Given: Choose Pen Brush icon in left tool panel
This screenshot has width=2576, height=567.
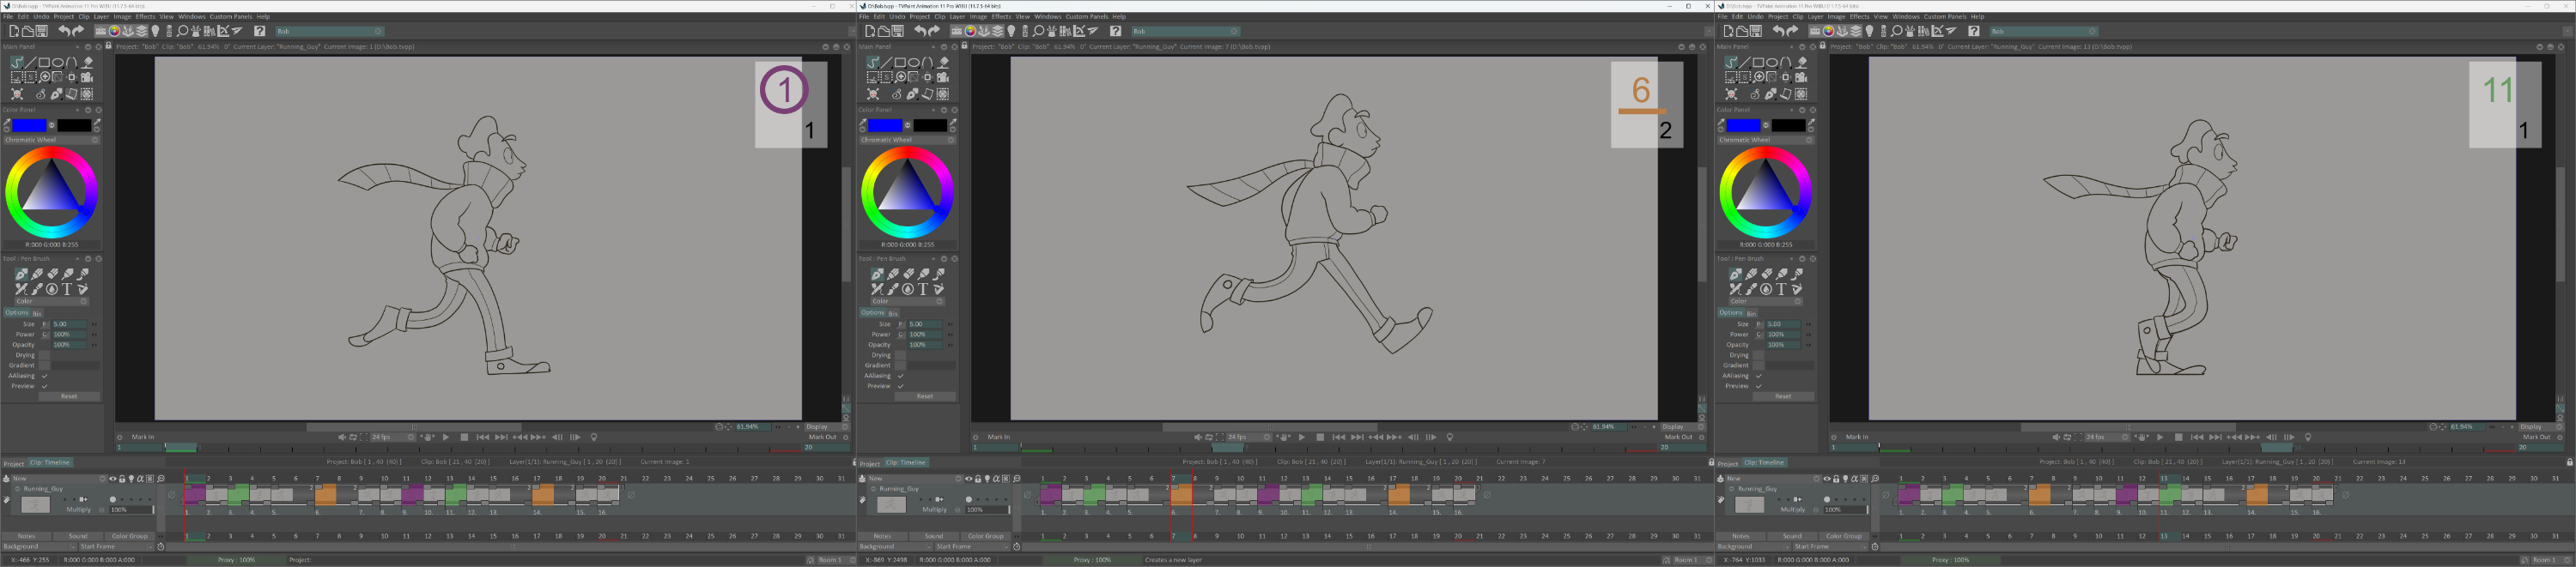Looking at the screenshot, I should [x=21, y=274].
